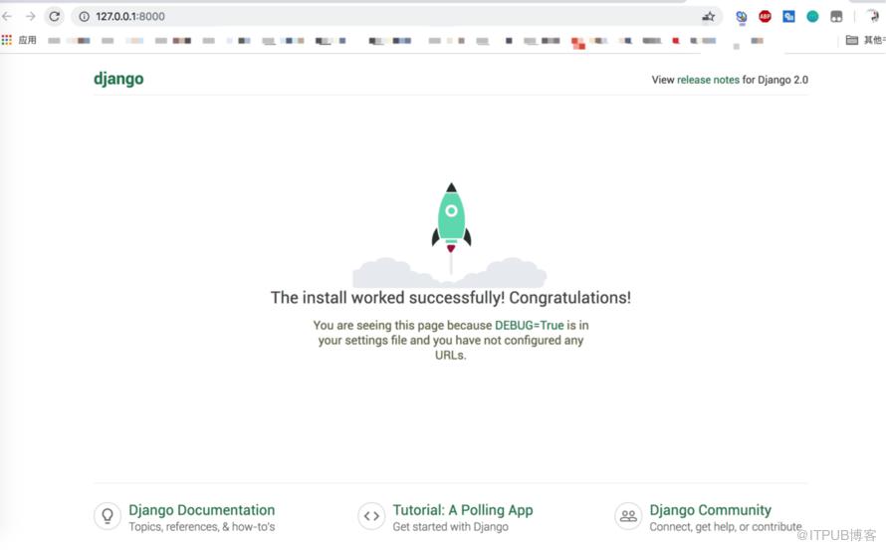Follow the DEBUG=True settings link
Viewport: 886px width, 550px height.
[530, 325]
